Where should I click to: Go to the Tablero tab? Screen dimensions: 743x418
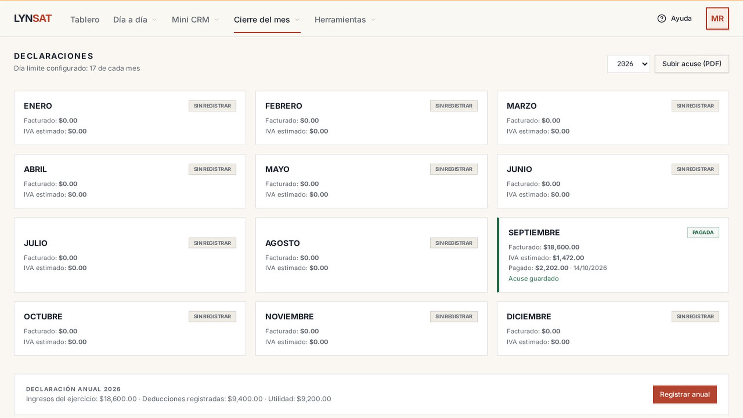point(85,19)
